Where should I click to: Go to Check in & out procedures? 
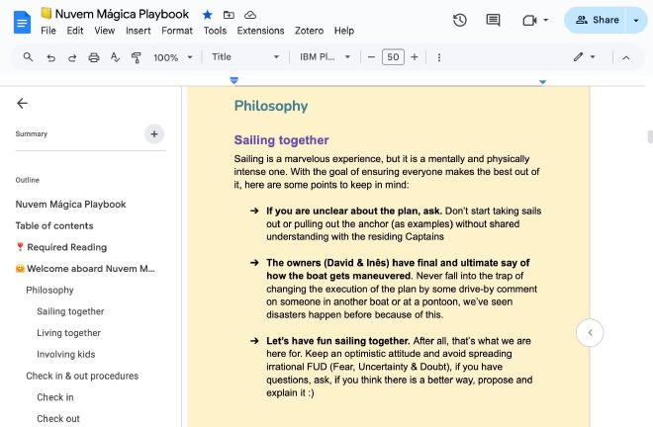(x=82, y=376)
